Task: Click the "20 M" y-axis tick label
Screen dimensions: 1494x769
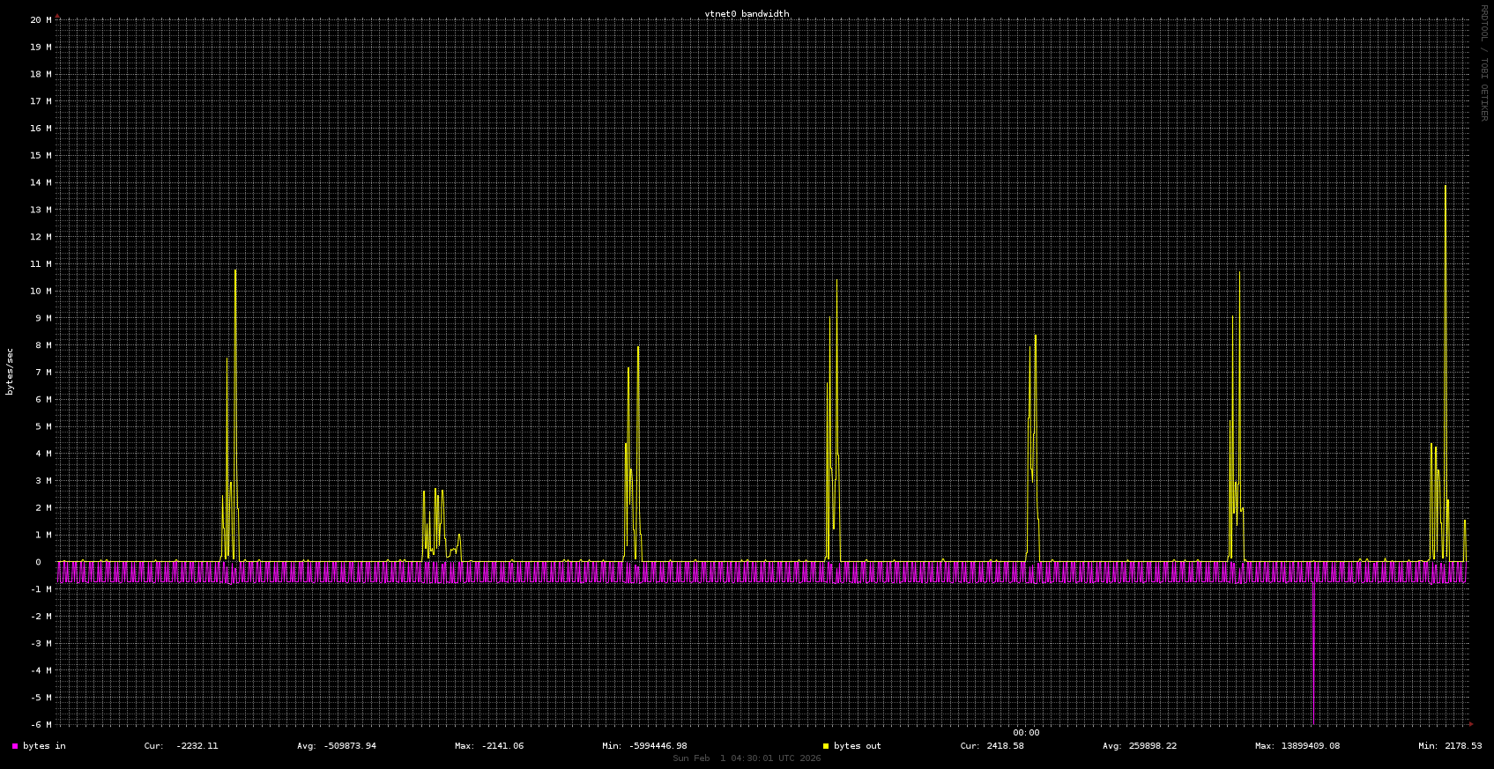Action: pyautogui.click(x=41, y=19)
